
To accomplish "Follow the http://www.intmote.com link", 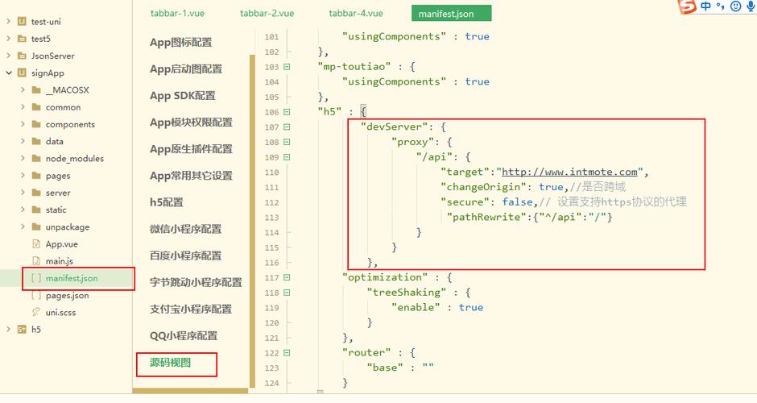I will (x=569, y=172).
